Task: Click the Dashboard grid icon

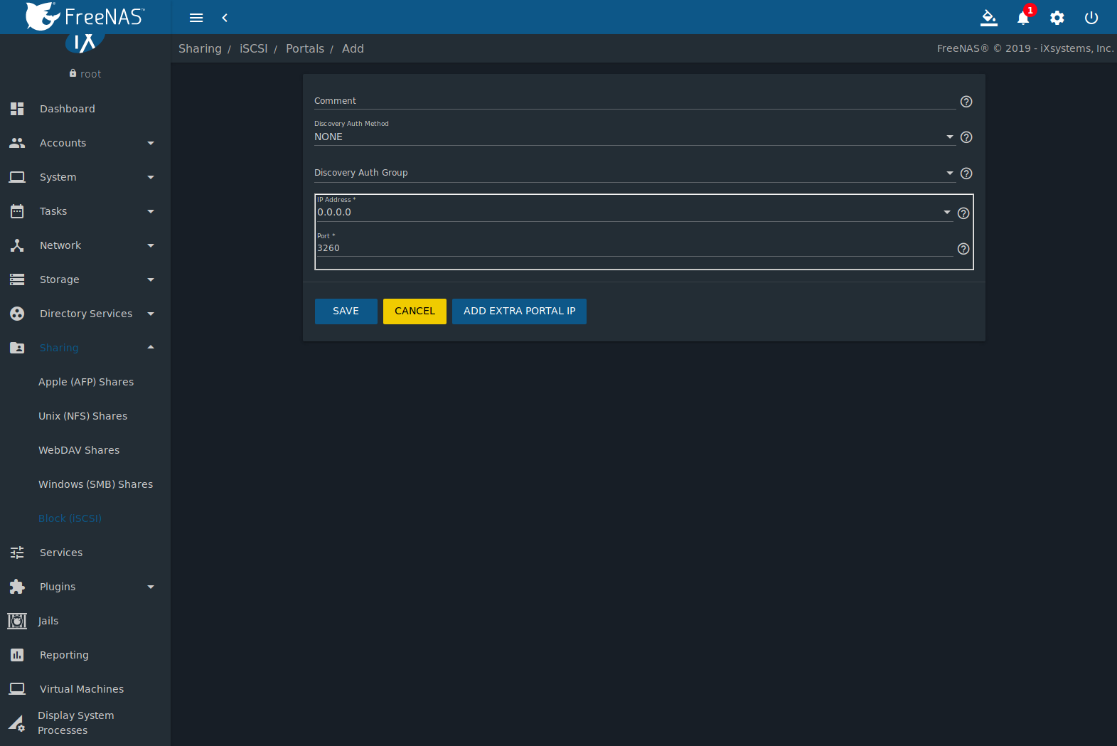Action: [x=17, y=109]
